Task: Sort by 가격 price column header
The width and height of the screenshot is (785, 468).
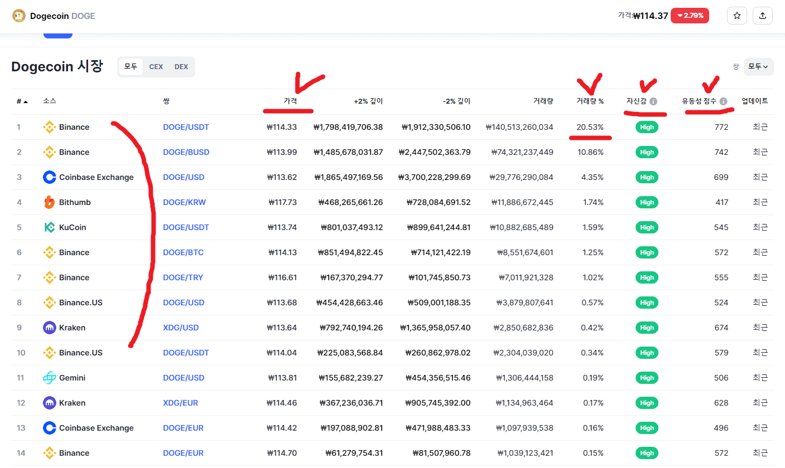Action: pos(290,101)
